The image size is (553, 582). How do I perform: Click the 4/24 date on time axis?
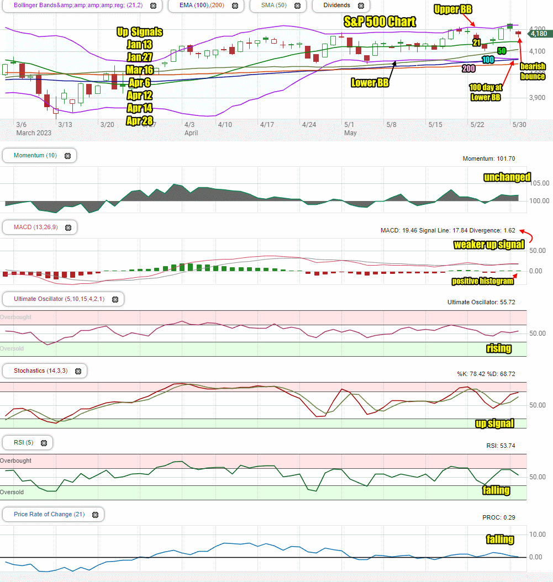tap(309, 125)
